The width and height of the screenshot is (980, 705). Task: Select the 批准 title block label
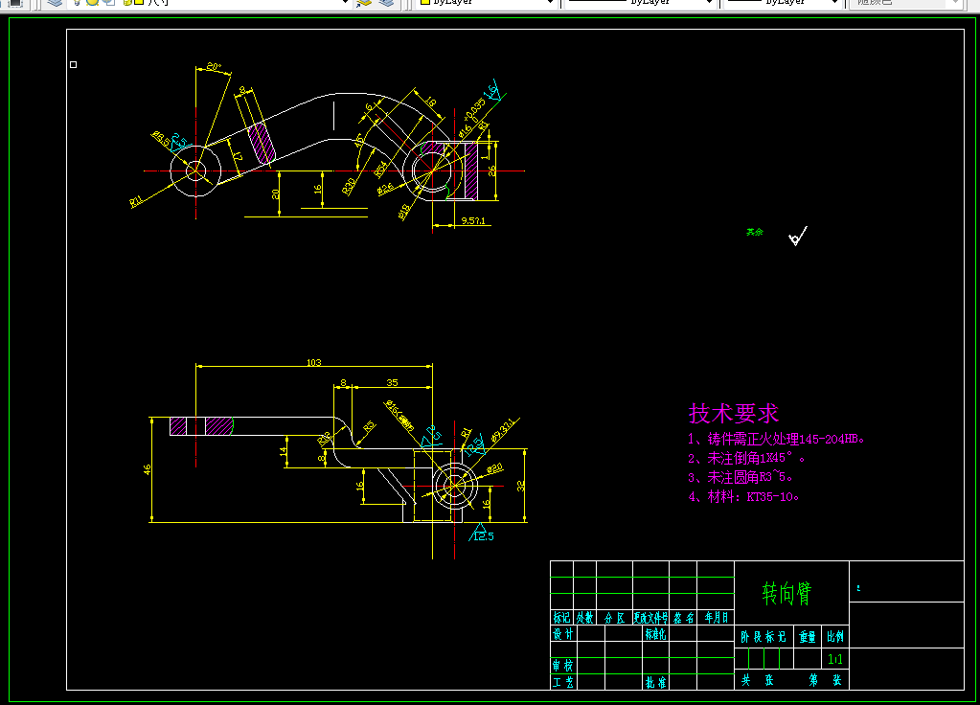[655, 682]
